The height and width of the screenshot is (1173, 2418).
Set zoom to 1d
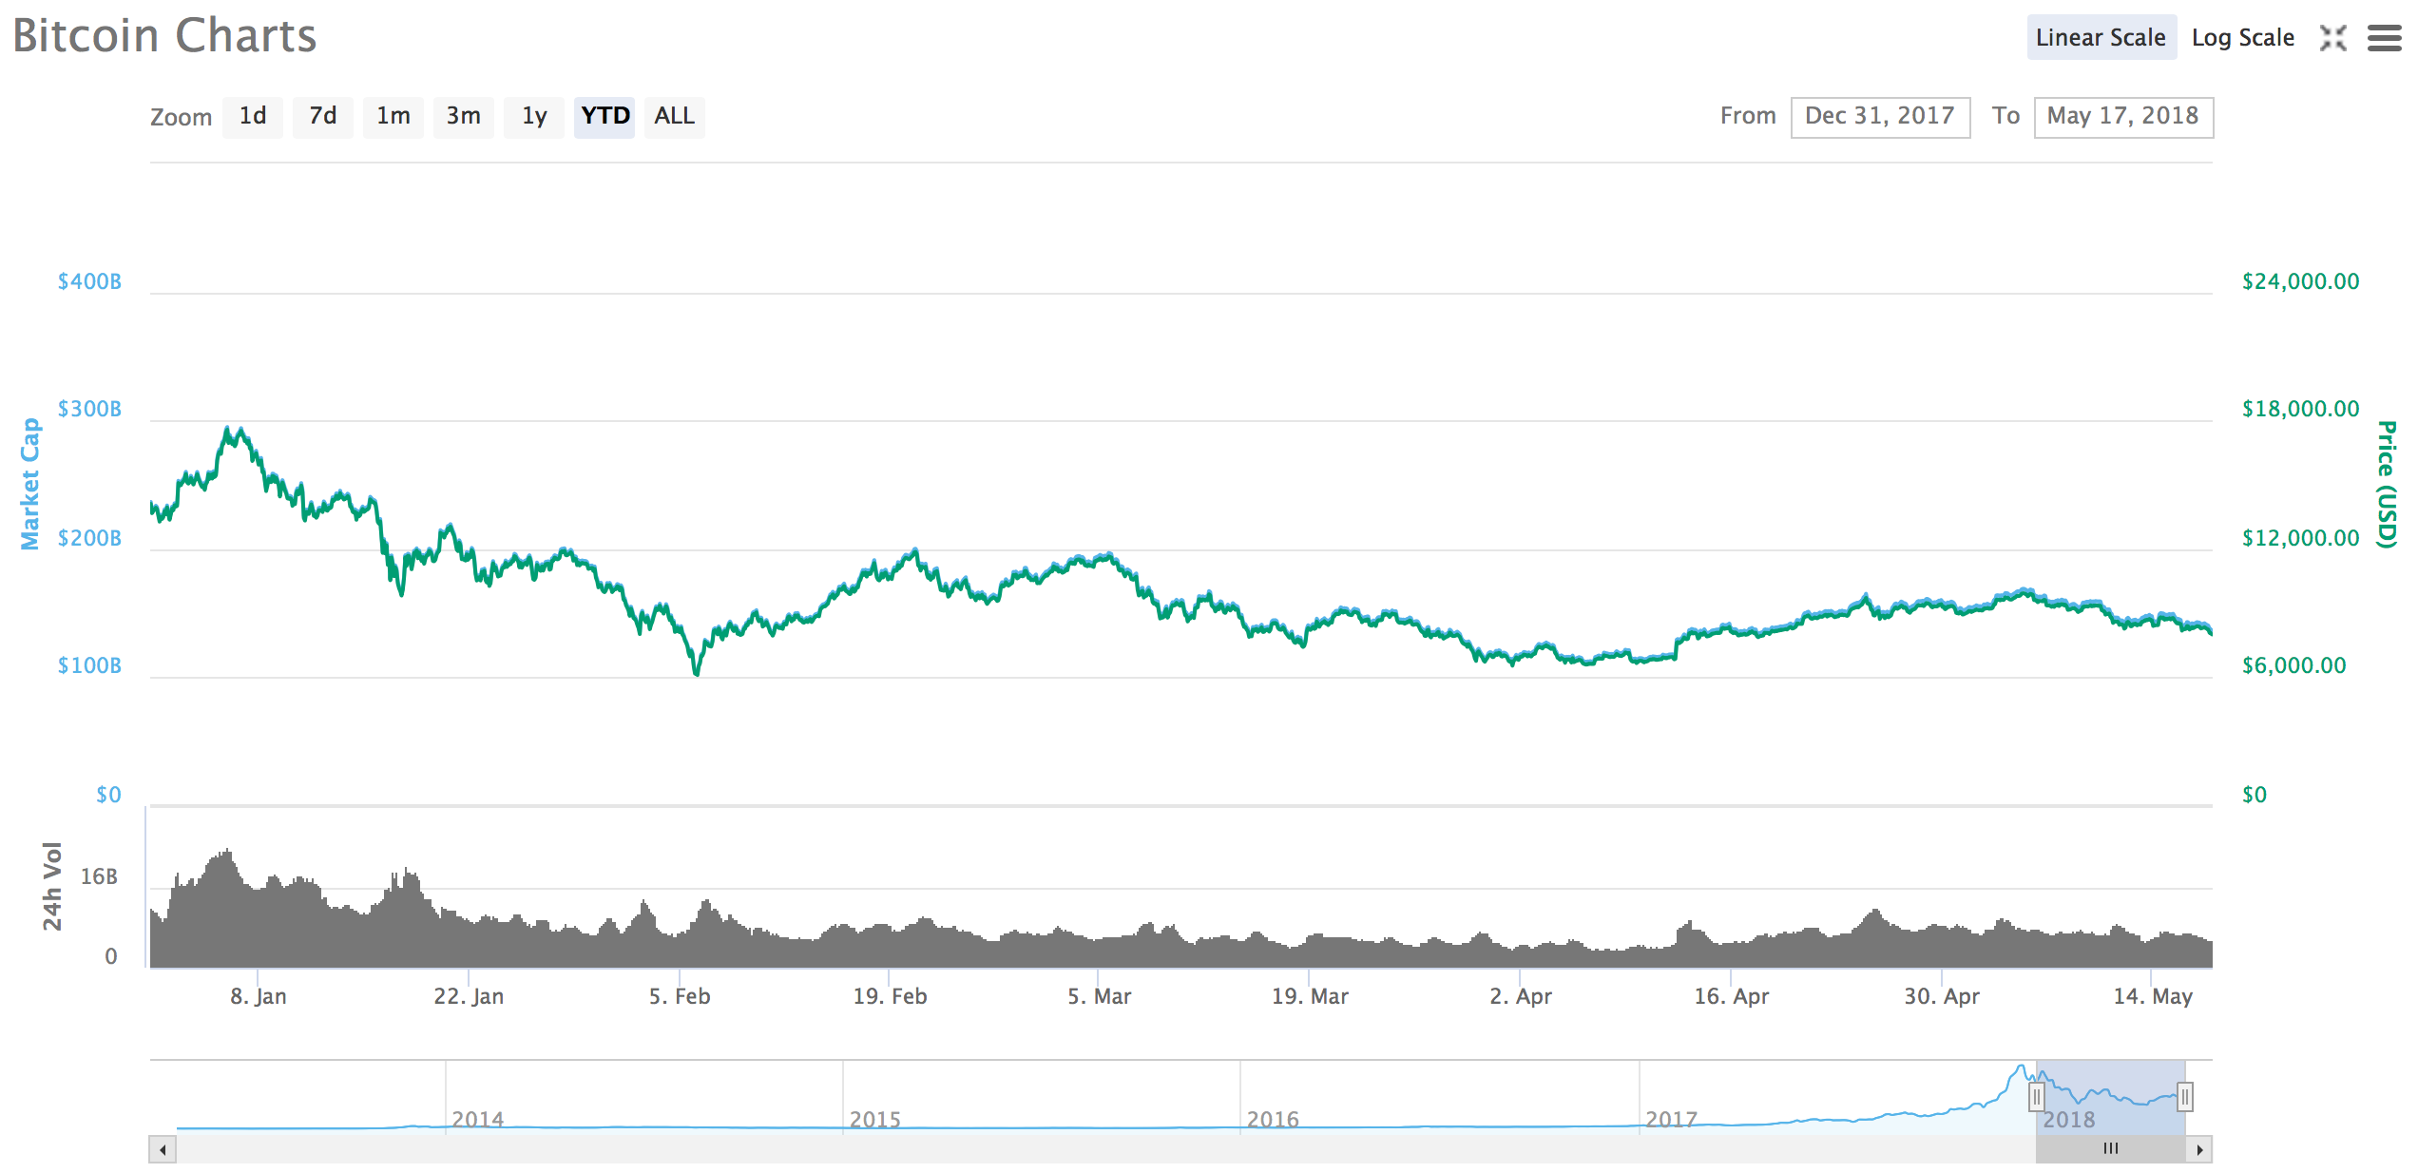point(252,117)
